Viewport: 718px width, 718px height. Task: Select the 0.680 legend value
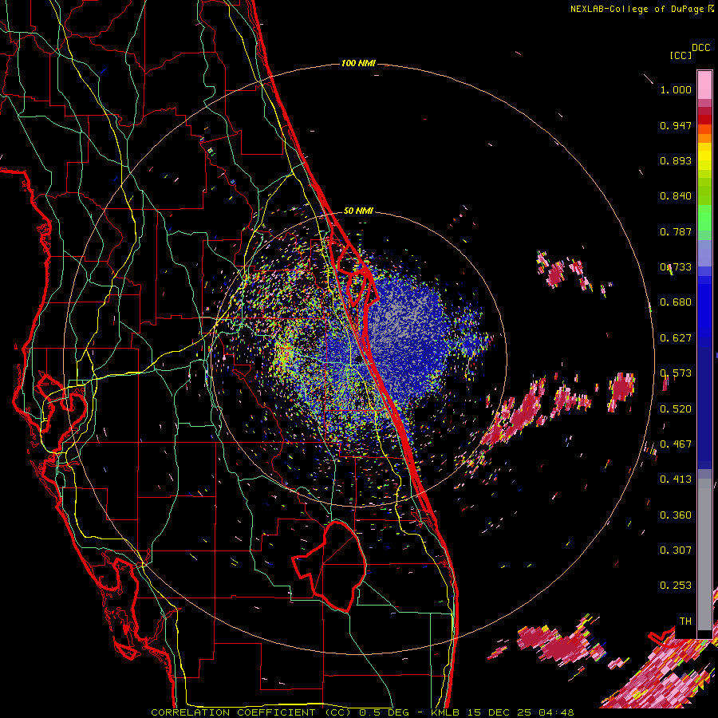(x=676, y=302)
